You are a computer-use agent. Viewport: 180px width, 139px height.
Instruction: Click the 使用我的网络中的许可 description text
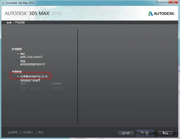coord(32,64)
